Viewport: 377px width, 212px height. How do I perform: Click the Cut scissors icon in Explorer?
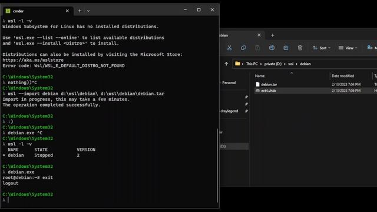(x=229, y=48)
